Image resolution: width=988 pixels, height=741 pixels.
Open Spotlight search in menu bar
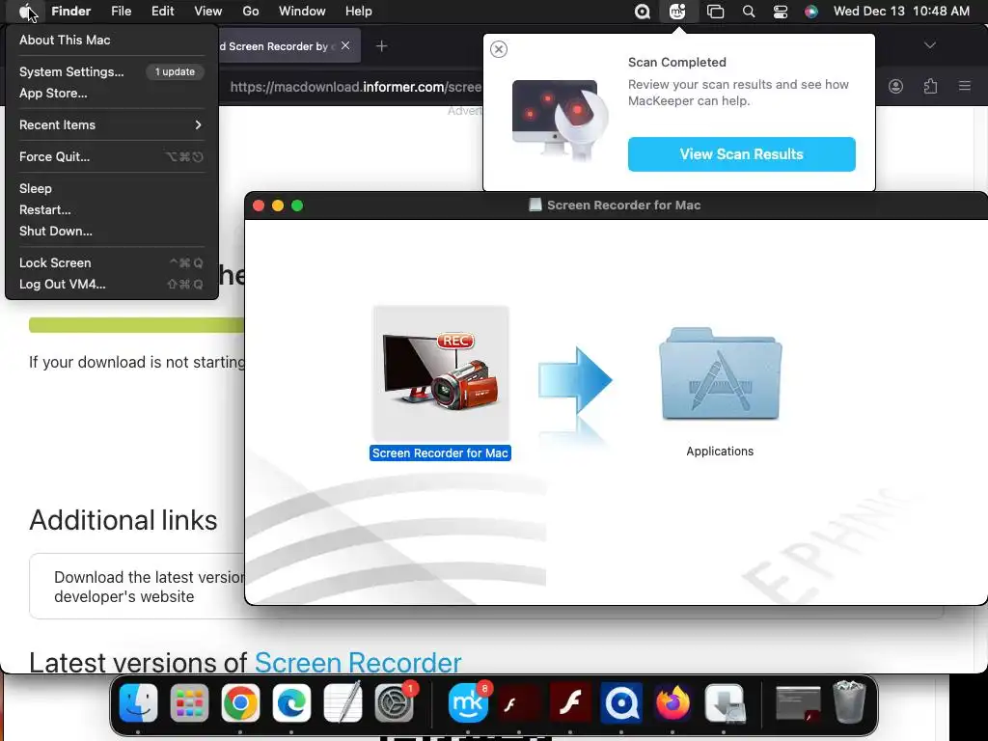tap(749, 12)
